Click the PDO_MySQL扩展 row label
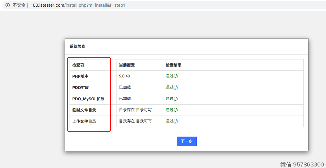Screen dimensions: 326x168 [x=88, y=99]
